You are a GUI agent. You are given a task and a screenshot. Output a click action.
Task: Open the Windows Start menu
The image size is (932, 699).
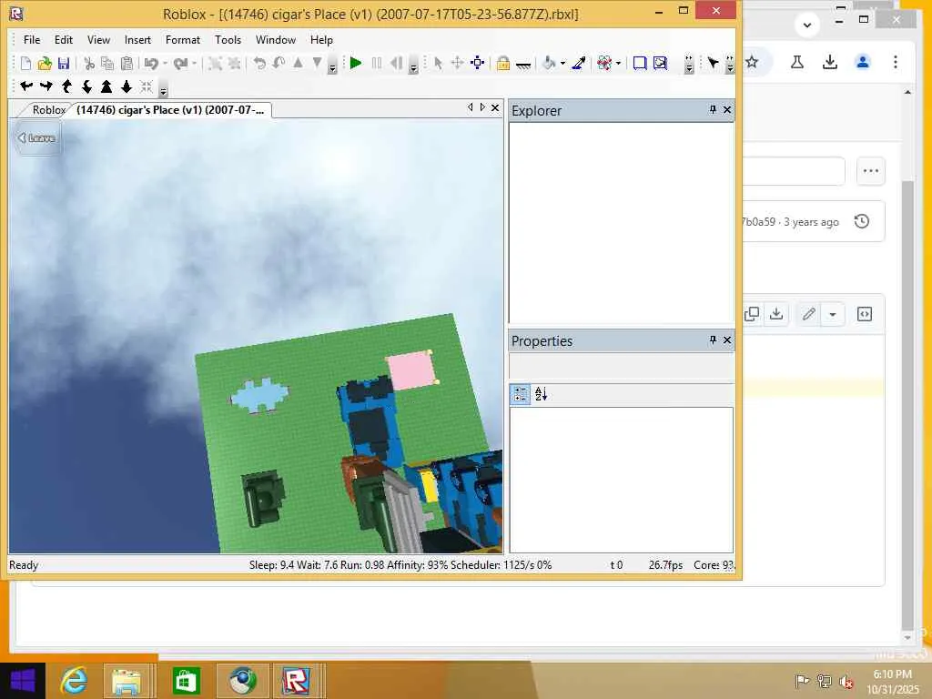[23, 681]
